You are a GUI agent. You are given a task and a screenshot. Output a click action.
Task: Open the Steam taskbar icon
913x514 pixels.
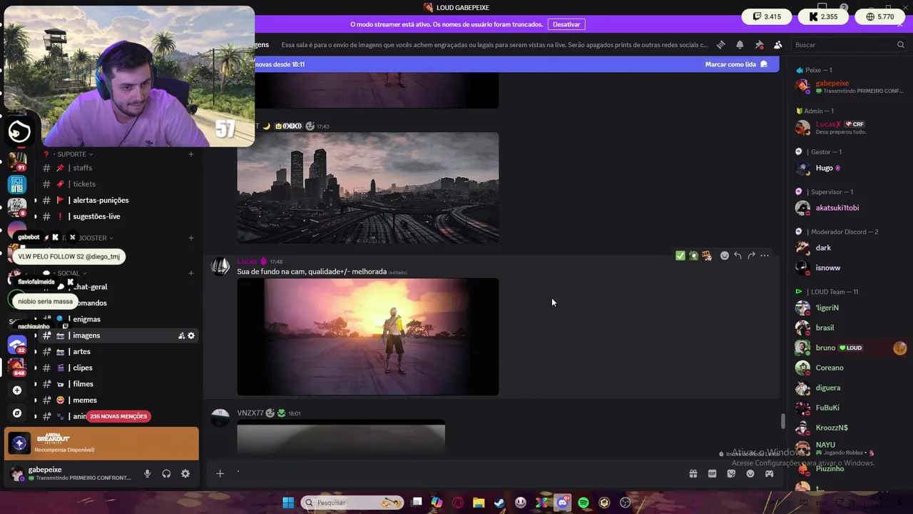coord(499,503)
